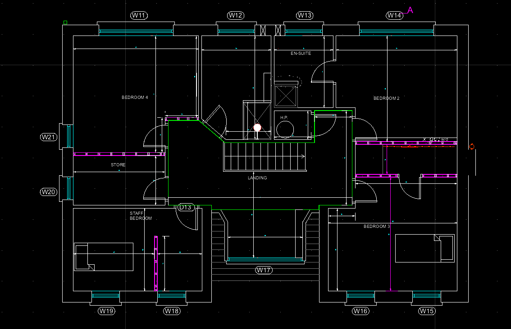Click the red circle symbol at right wall
The height and width of the screenshot is (329, 511).
[471, 147]
